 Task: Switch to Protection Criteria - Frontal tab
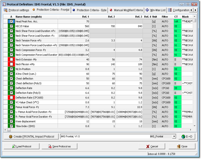(51, 10)
